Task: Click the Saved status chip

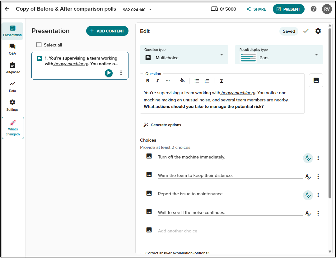Action: (289, 31)
